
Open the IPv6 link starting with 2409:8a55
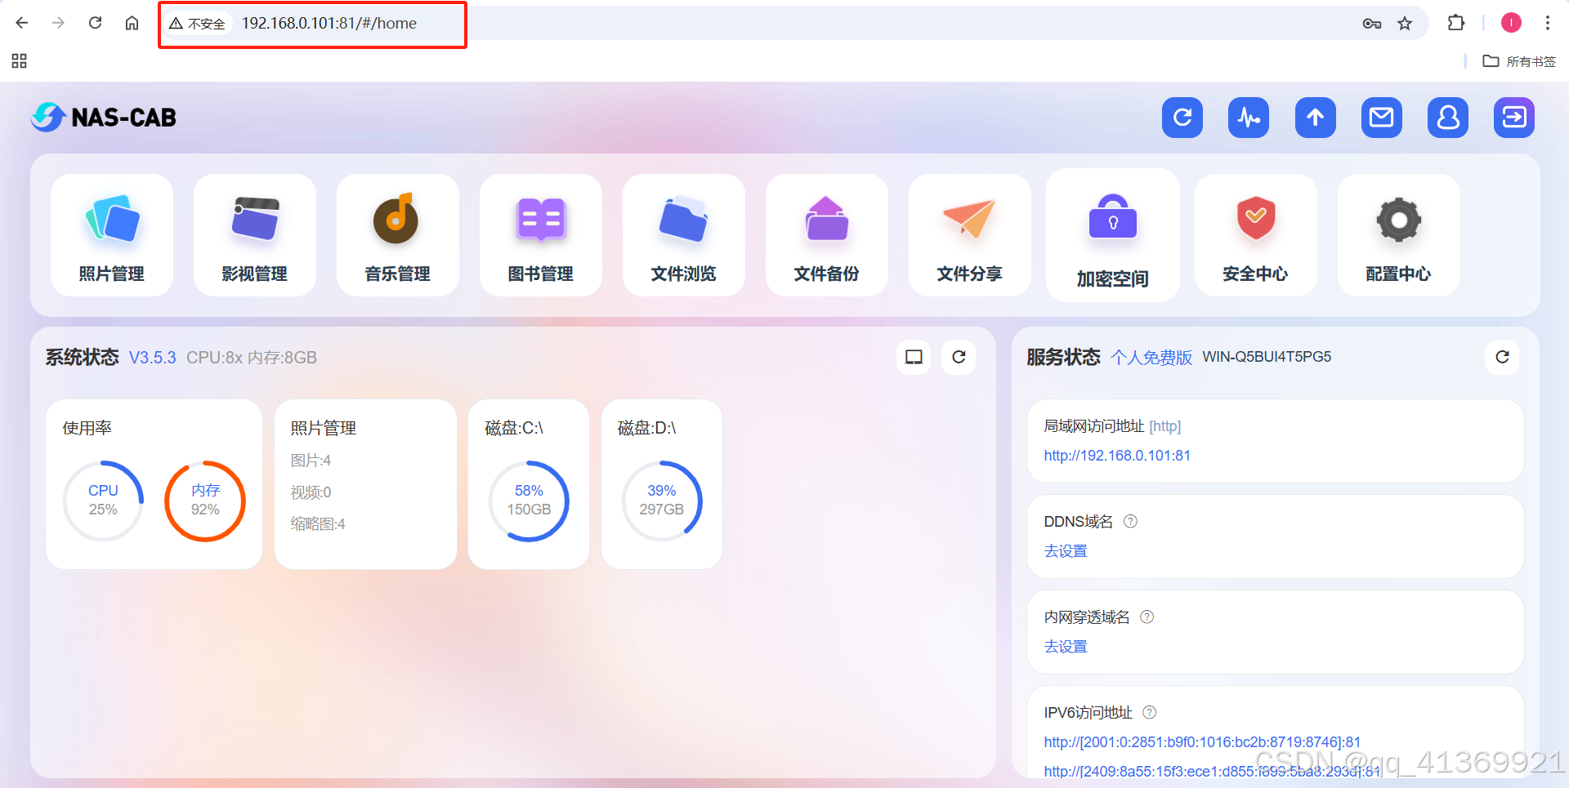(1212, 771)
